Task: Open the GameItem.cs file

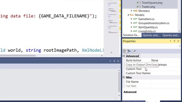Action: point(146,19)
